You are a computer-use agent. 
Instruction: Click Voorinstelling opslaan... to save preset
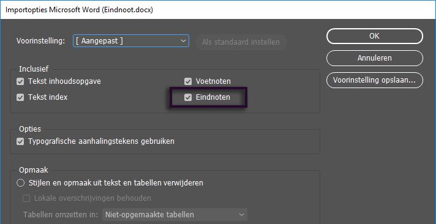[375, 80]
